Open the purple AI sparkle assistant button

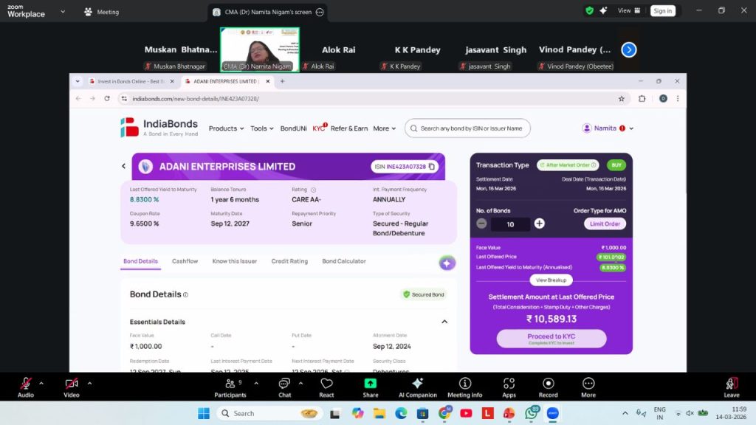[x=447, y=263]
